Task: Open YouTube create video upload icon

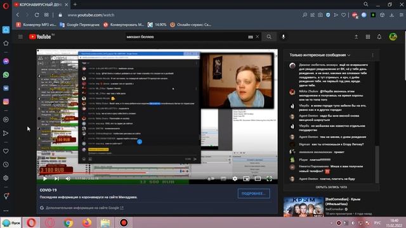Action: click(357, 37)
